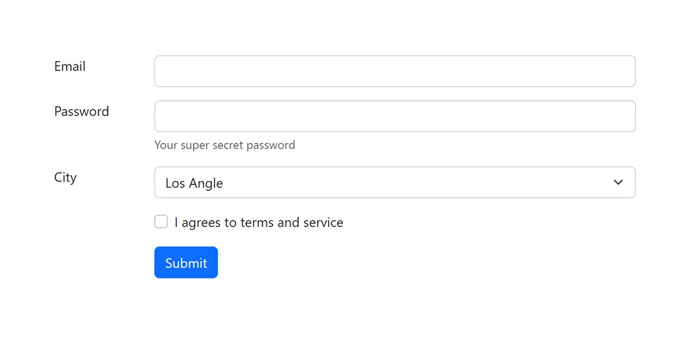This screenshot has height=347, width=695.
Task: Expand the city selection combo box
Action: click(x=395, y=182)
